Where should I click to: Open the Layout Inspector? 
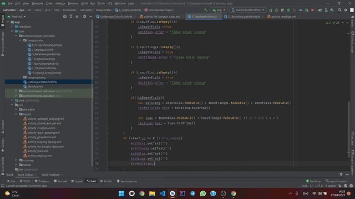(337, 181)
